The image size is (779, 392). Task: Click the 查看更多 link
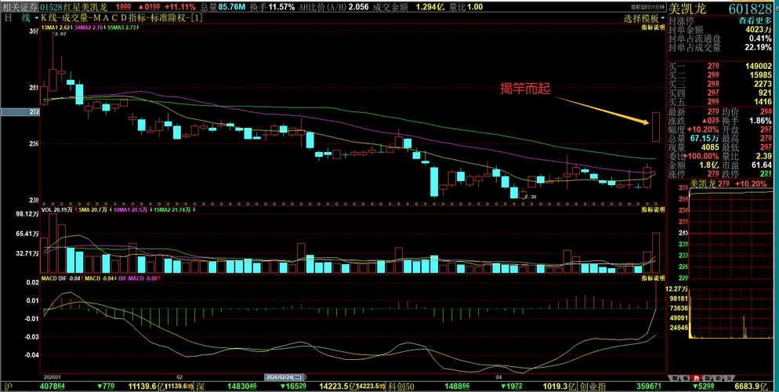(x=755, y=21)
